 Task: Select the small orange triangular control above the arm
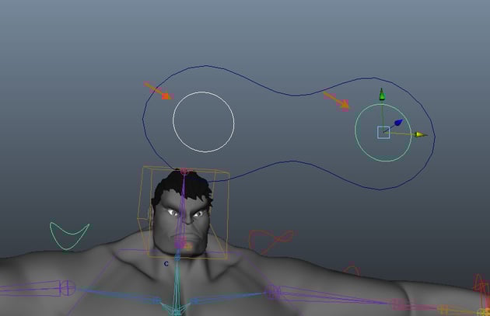pos(352,269)
